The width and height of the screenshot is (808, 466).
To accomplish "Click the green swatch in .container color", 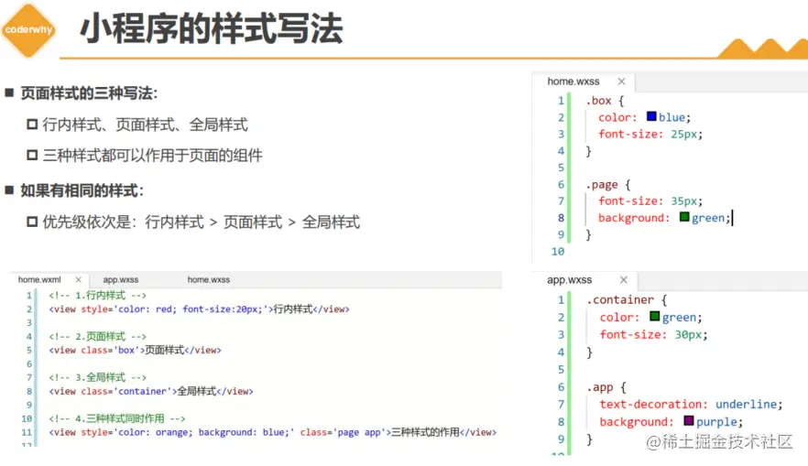I will tap(654, 316).
